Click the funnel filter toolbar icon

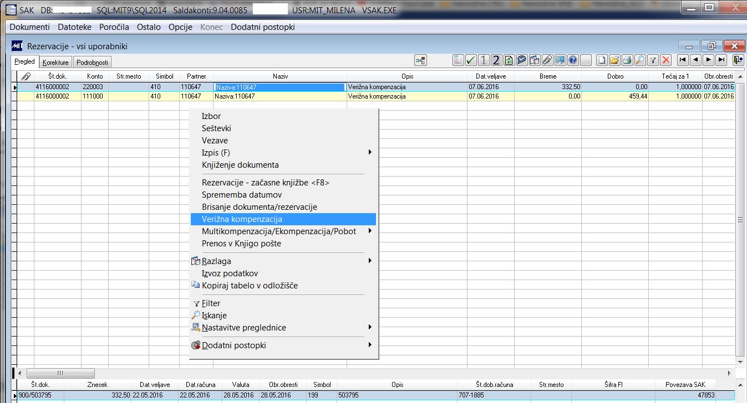tap(653, 60)
